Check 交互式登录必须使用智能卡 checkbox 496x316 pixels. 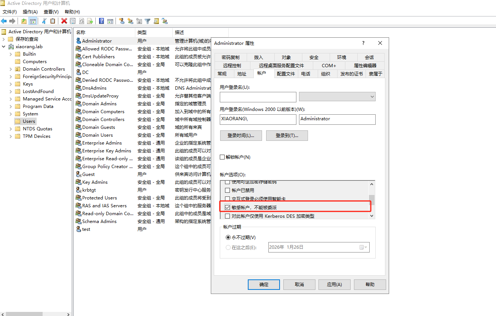(228, 199)
